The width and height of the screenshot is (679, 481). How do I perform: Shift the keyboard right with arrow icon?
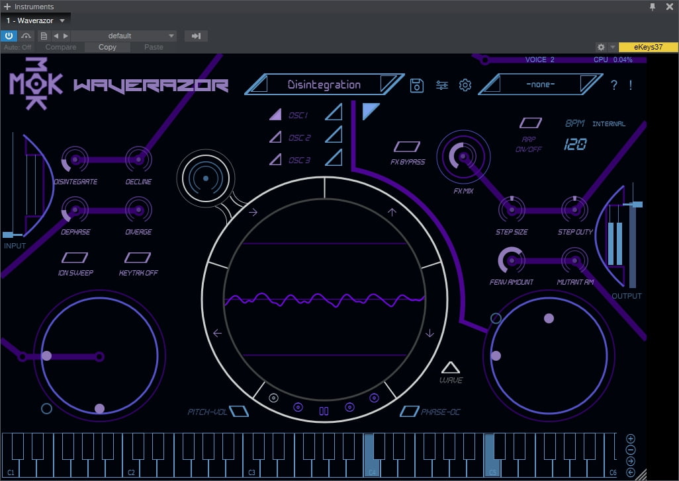tap(631, 461)
